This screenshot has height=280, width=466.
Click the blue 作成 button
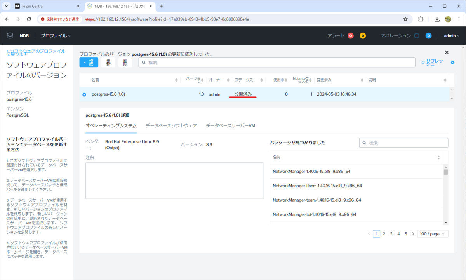click(89, 62)
